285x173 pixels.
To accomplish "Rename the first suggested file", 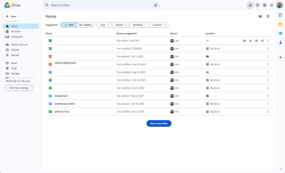I will [256, 41].
